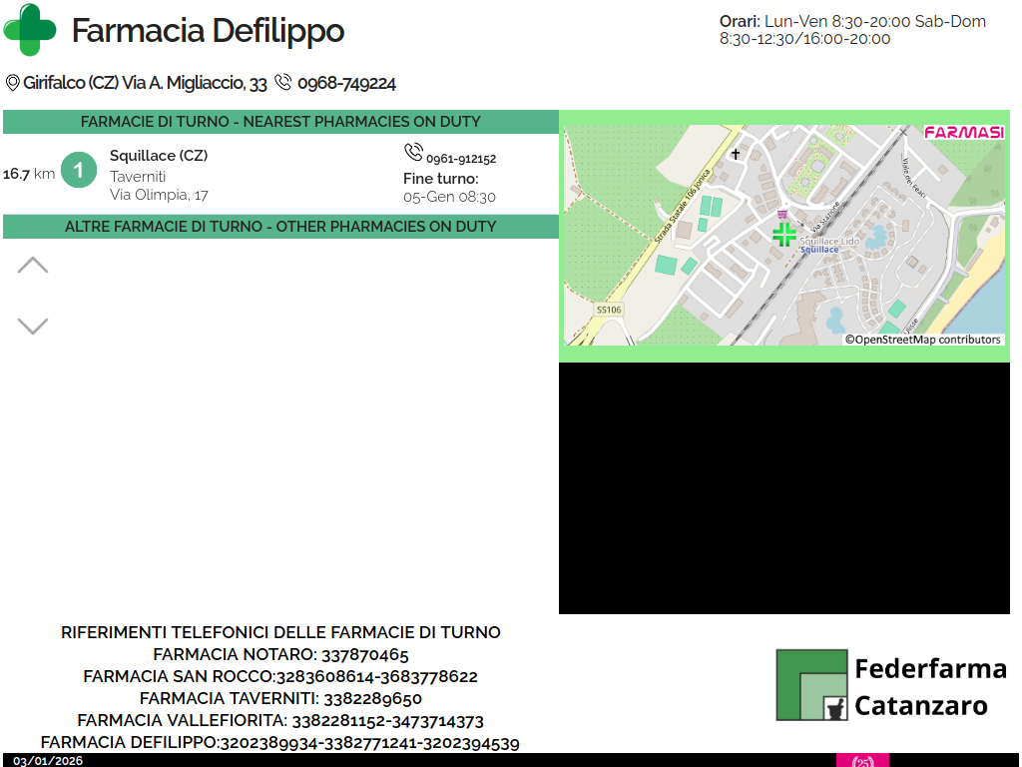Viewport: 1022px width, 767px height.
Task: Click the SS106 road label on map
Action: point(609,310)
